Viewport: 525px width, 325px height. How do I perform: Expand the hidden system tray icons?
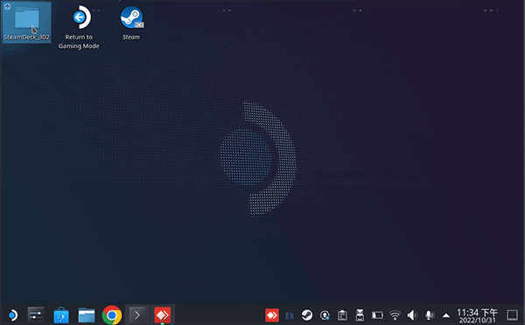446,315
